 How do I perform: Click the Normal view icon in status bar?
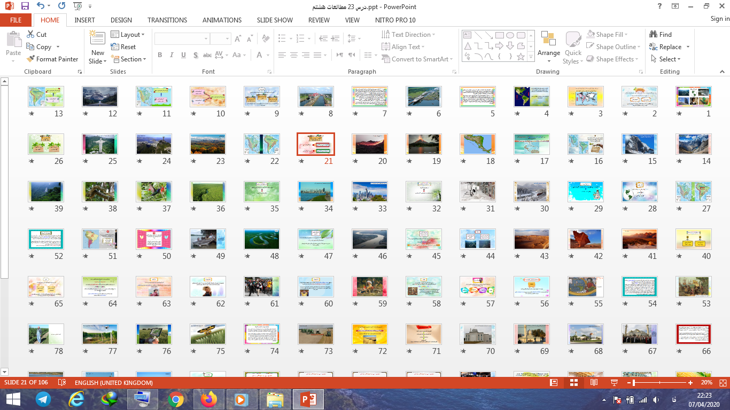pyautogui.click(x=554, y=383)
